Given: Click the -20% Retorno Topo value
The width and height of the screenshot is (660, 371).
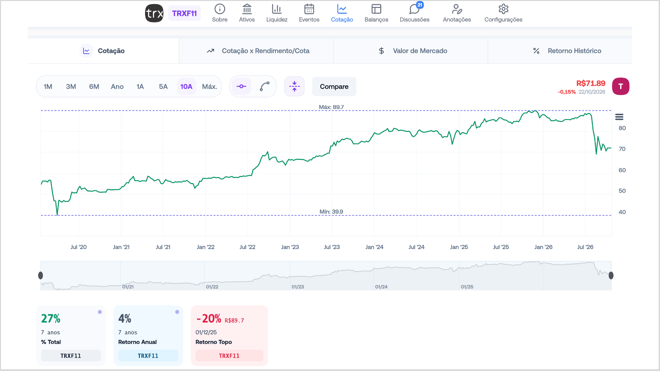Looking at the screenshot, I should click(x=209, y=318).
